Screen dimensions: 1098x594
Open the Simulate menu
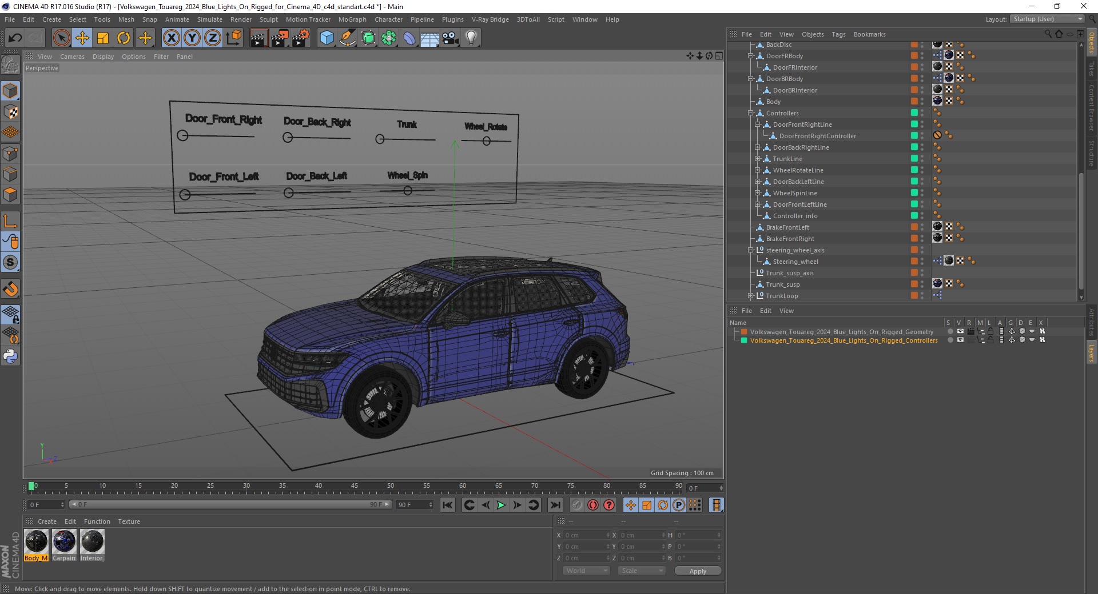[x=210, y=19]
